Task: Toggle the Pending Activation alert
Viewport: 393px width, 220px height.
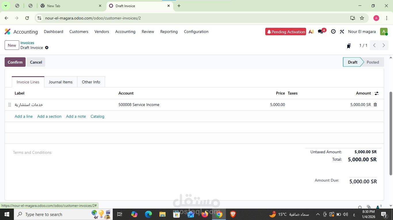Action: click(x=285, y=32)
